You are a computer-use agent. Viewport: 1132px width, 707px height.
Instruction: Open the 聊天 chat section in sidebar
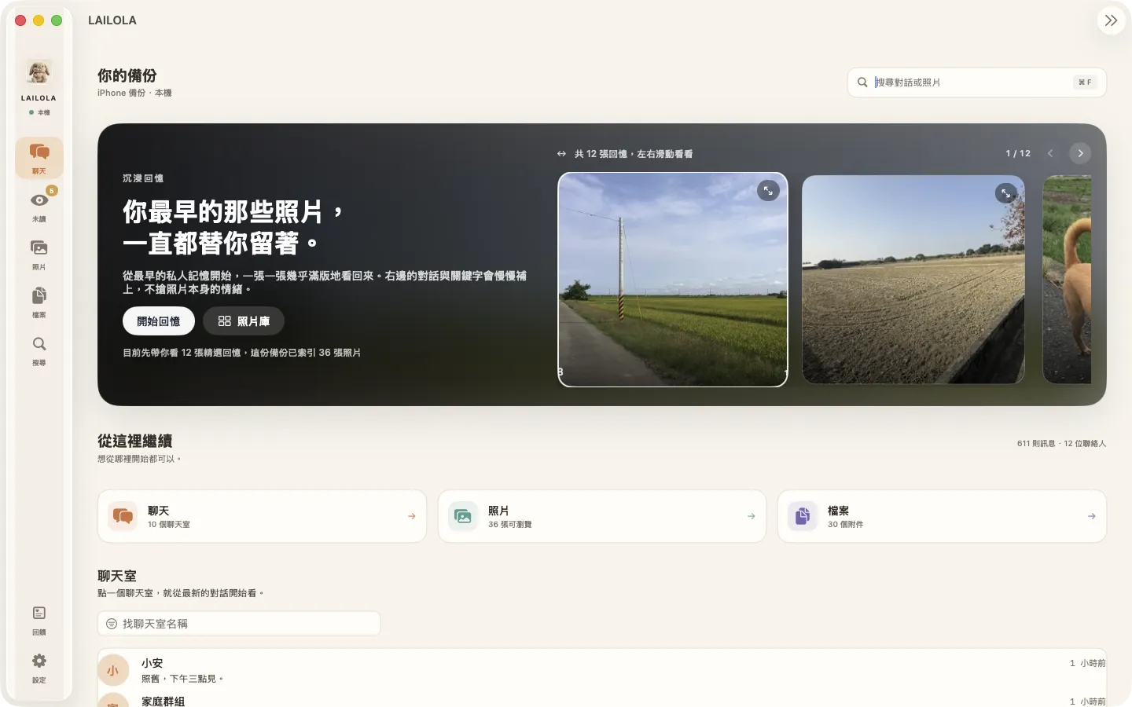pyautogui.click(x=39, y=157)
